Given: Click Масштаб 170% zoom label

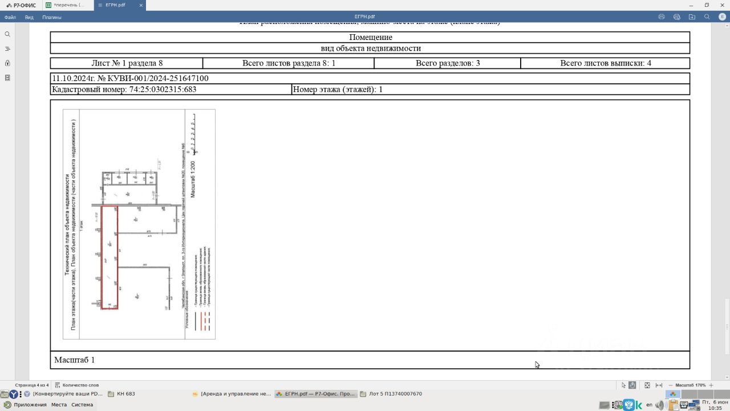Looking at the screenshot, I should 691,385.
